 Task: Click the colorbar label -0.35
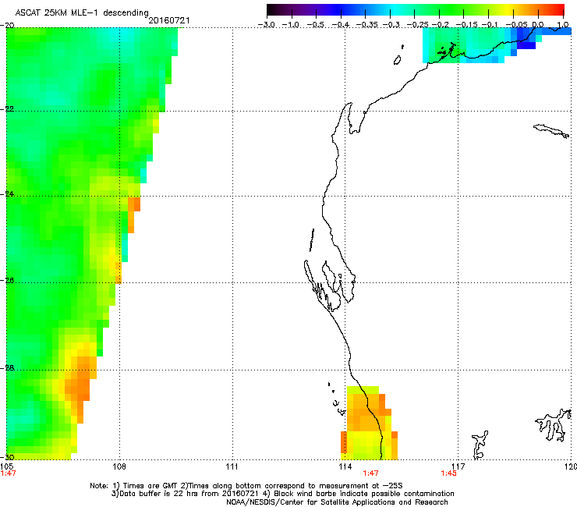366,25
